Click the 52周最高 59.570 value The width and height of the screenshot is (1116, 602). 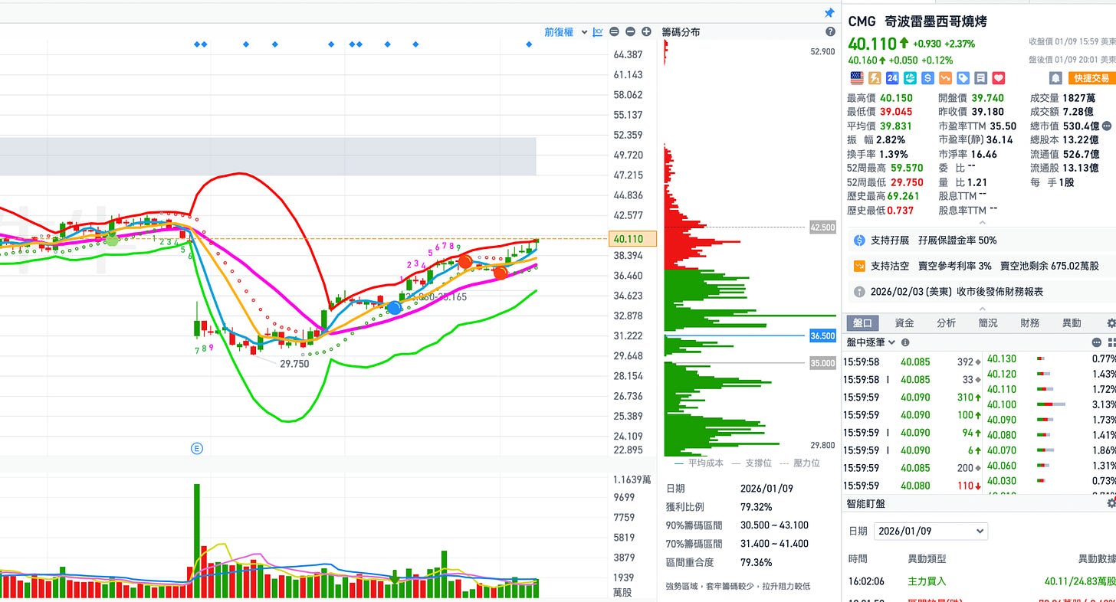click(x=907, y=168)
